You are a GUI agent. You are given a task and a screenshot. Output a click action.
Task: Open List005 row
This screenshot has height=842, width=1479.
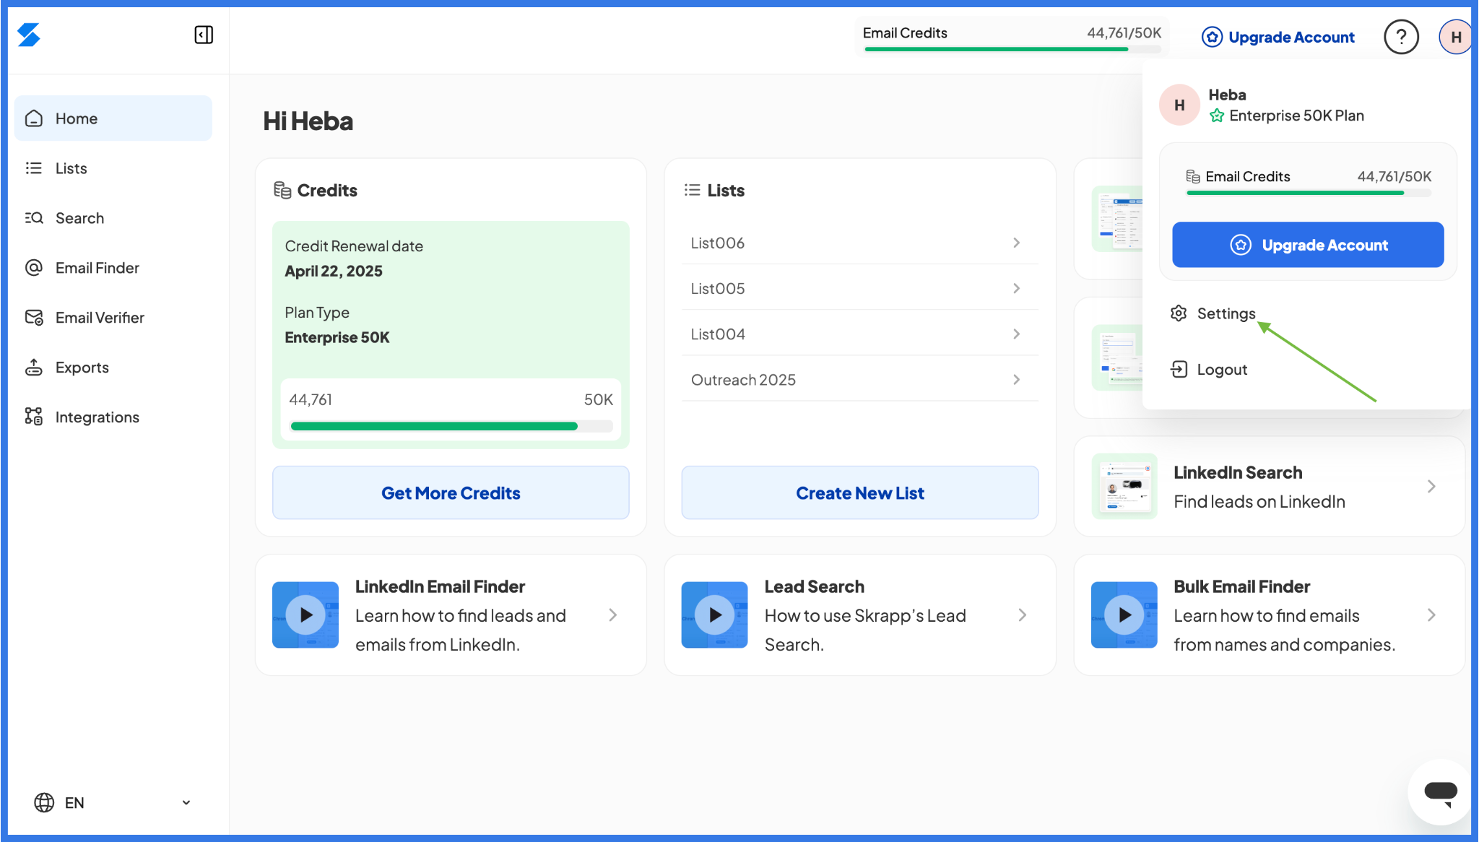859,288
